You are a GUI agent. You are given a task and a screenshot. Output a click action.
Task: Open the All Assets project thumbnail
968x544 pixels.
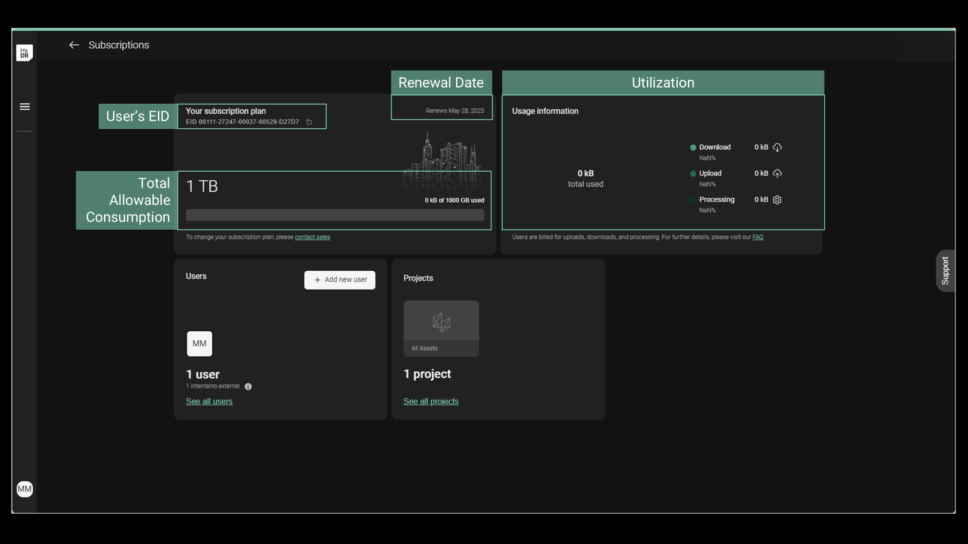(441, 328)
